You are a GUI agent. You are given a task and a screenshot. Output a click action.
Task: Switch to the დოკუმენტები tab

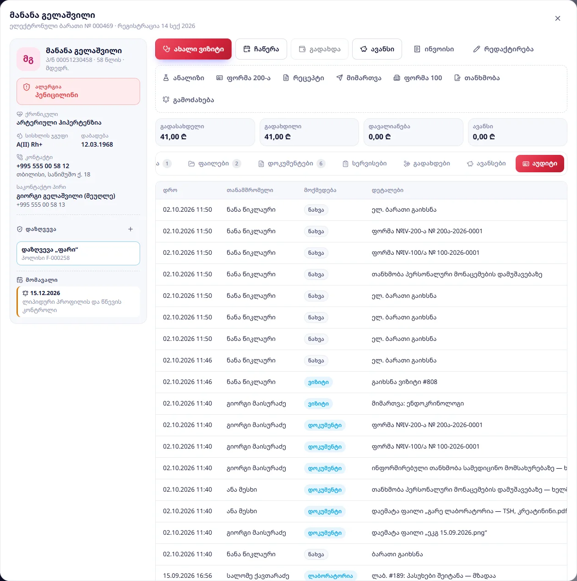(x=292, y=164)
